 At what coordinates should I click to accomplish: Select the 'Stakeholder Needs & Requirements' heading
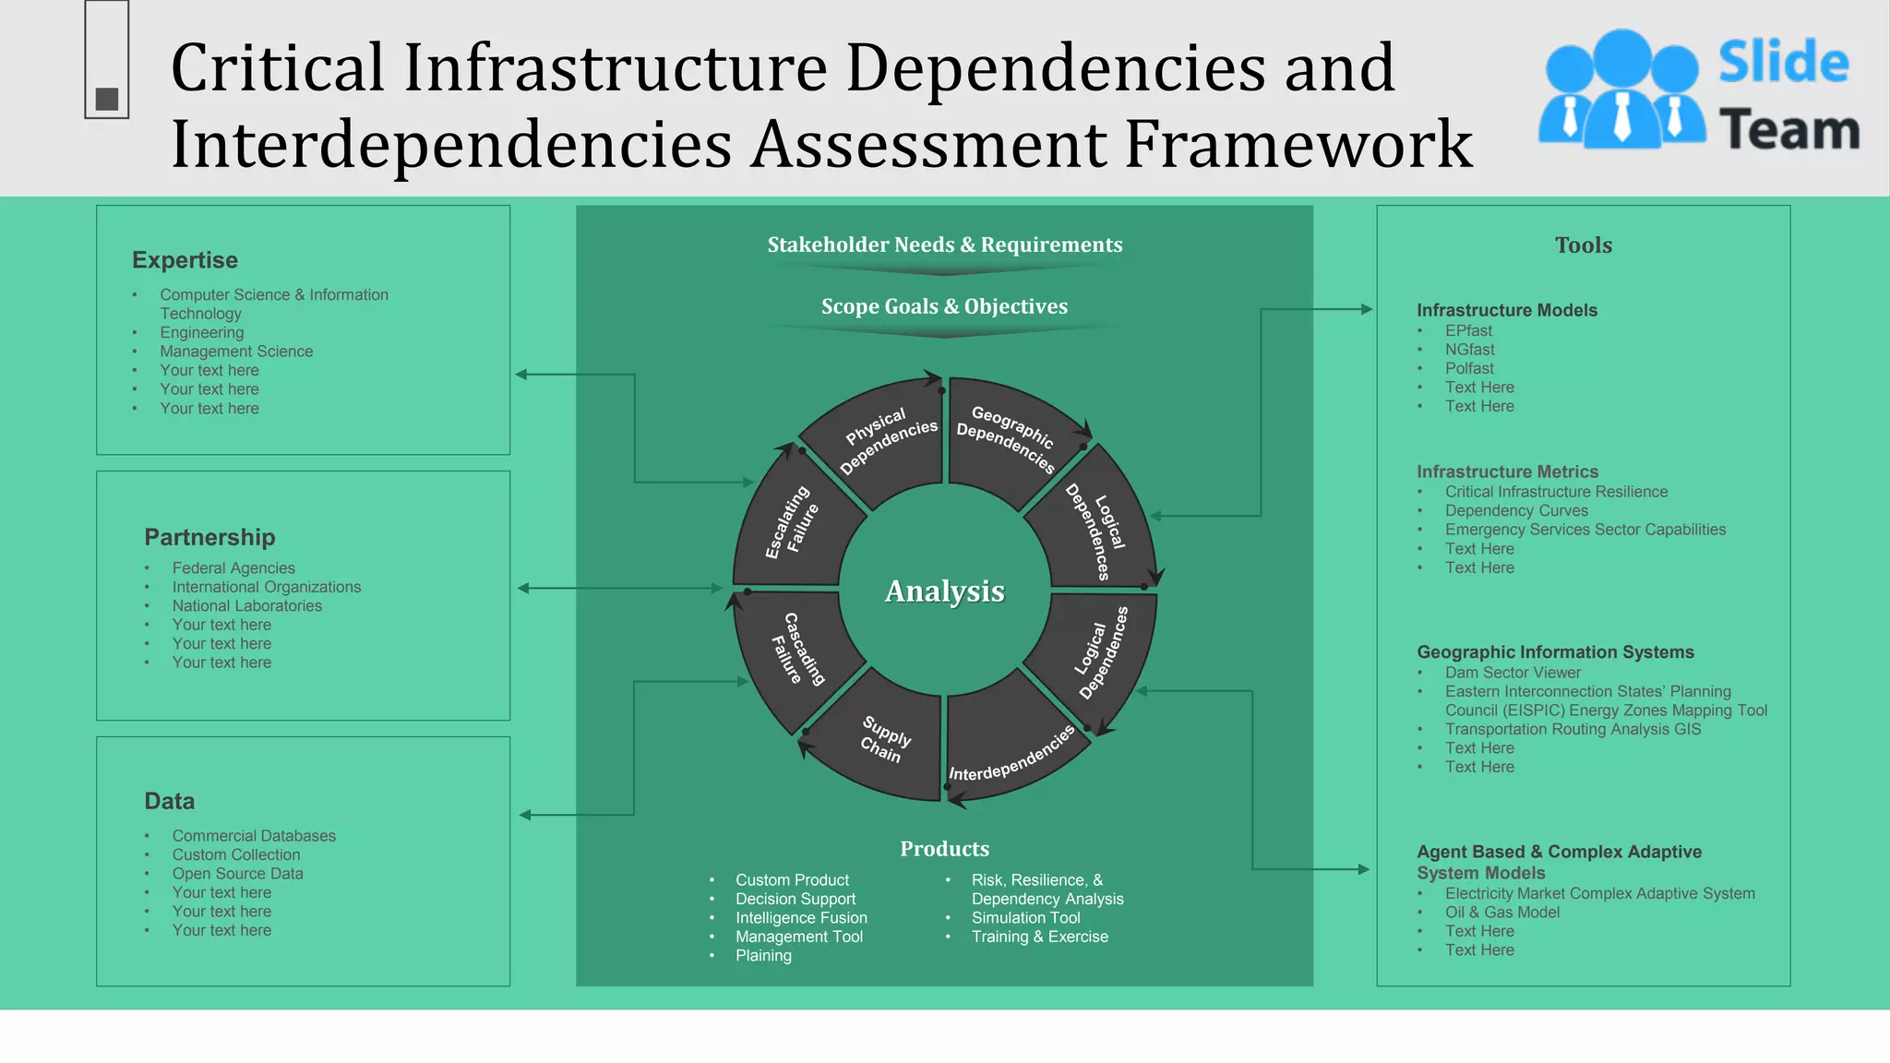(945, 245)
